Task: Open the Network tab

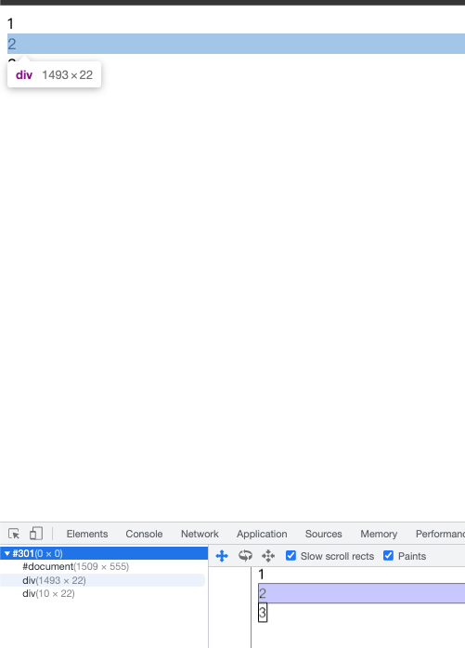Action: tap(200, 534)
